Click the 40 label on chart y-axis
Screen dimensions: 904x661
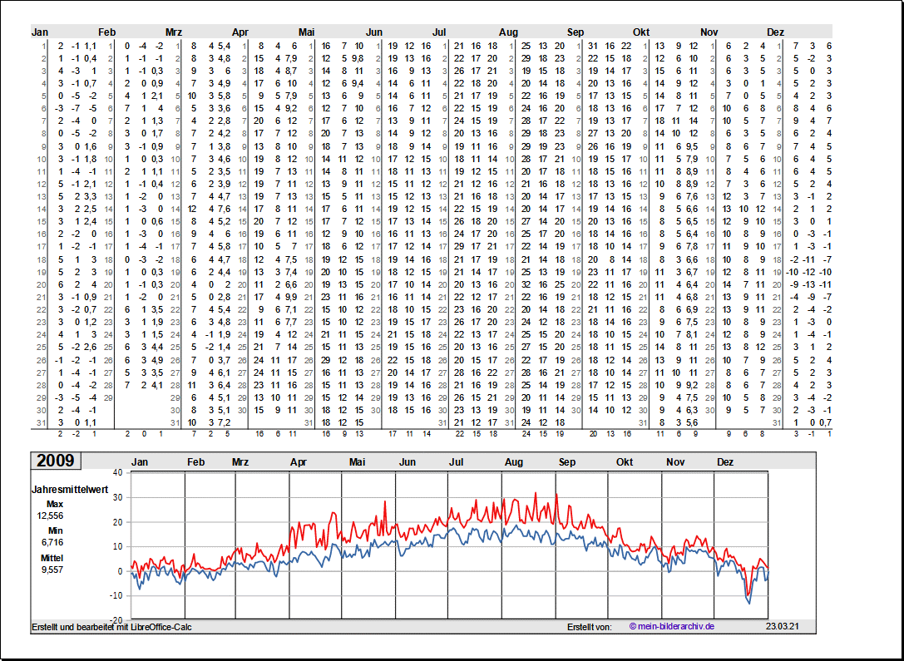click(117, 472)
